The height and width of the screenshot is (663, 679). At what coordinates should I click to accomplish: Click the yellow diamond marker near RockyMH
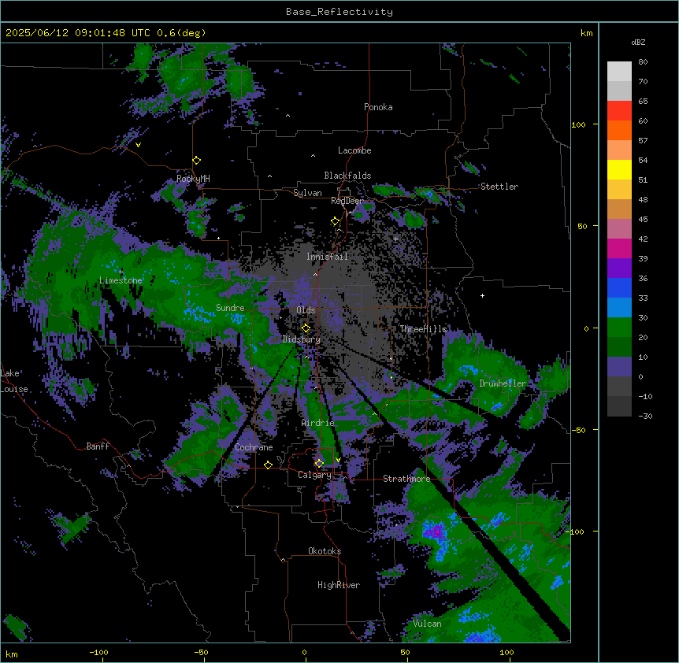pyautogui.click(x=197, y=161)
